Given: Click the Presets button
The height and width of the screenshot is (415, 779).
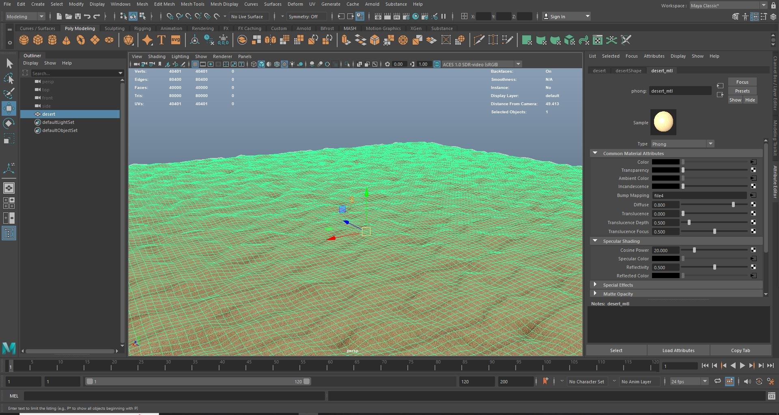Looking at the screenshot, I should coord(742,91).
